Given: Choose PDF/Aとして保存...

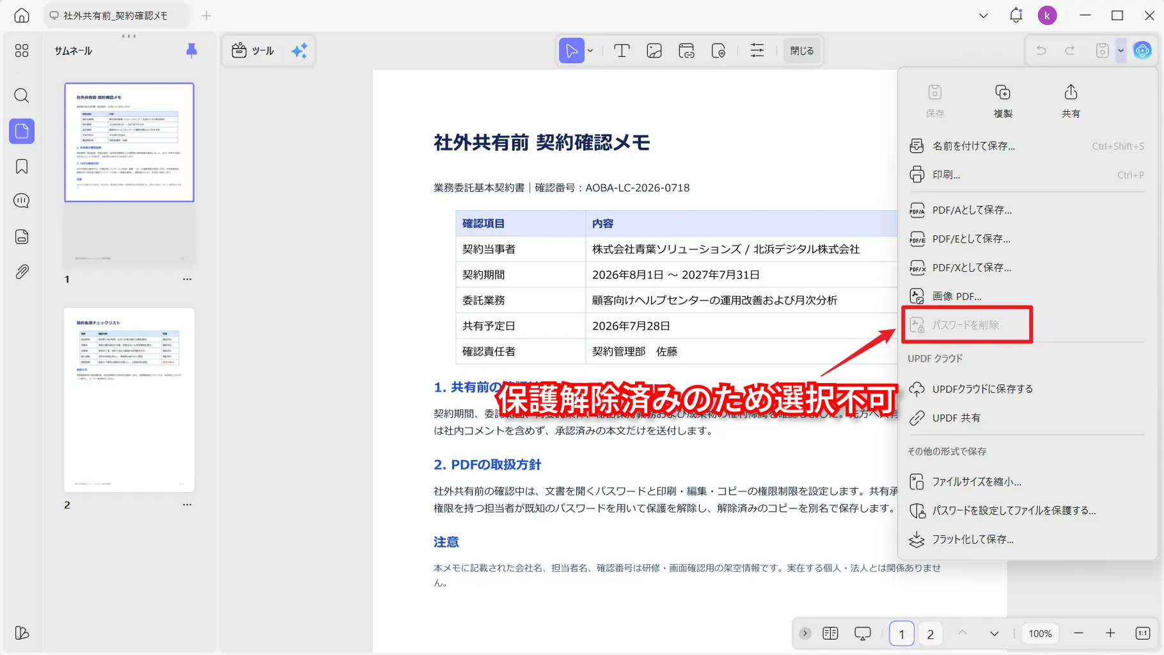Looking at the screenshot, I should pos(1027,210).
